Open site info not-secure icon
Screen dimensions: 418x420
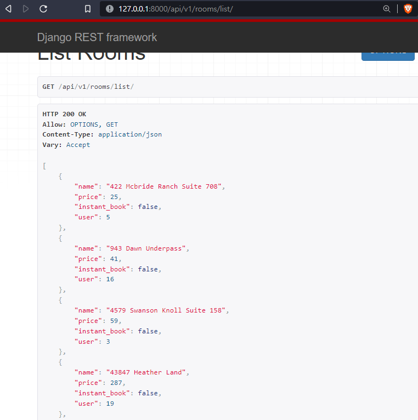pyautogui.click(x=109, y=9)
